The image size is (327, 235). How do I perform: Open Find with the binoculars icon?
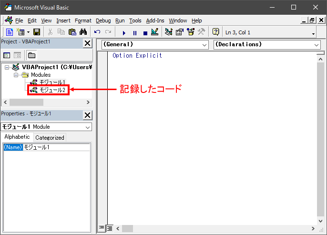point(83,32)
